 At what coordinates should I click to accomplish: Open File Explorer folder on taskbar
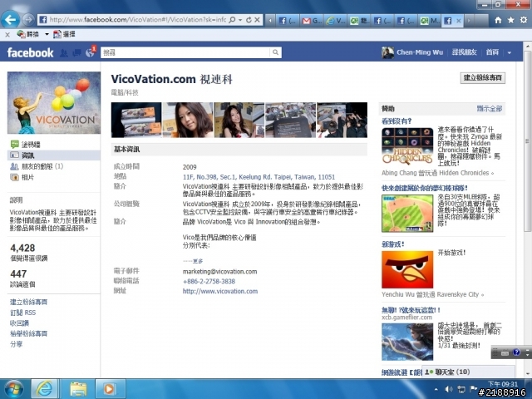[78, 389]
